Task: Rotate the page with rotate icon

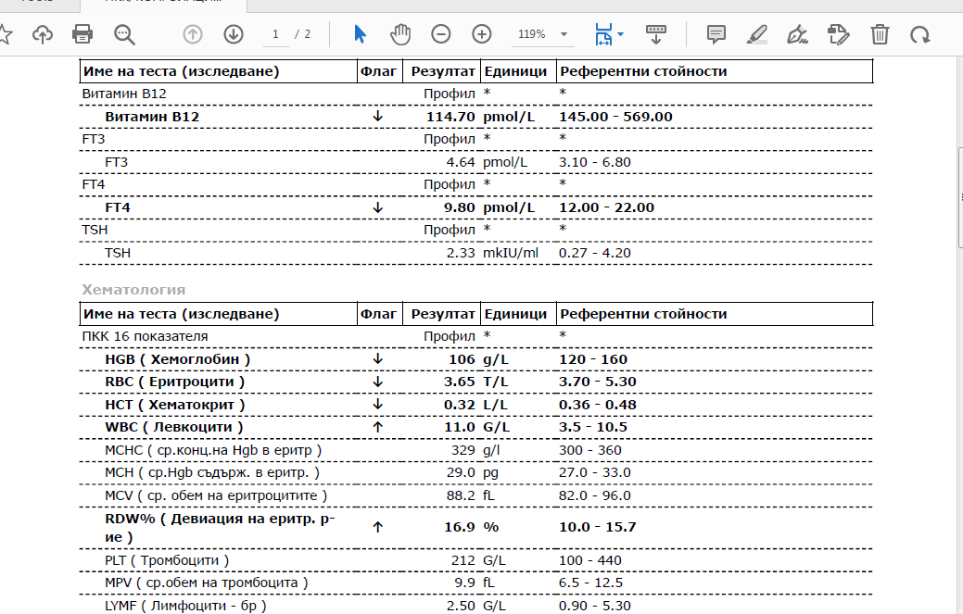Action: (x=919, y=34)
